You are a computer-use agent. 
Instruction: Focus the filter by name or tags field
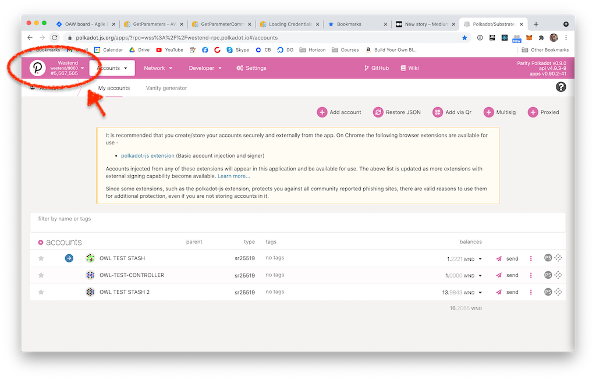click(x=297, y=222)
